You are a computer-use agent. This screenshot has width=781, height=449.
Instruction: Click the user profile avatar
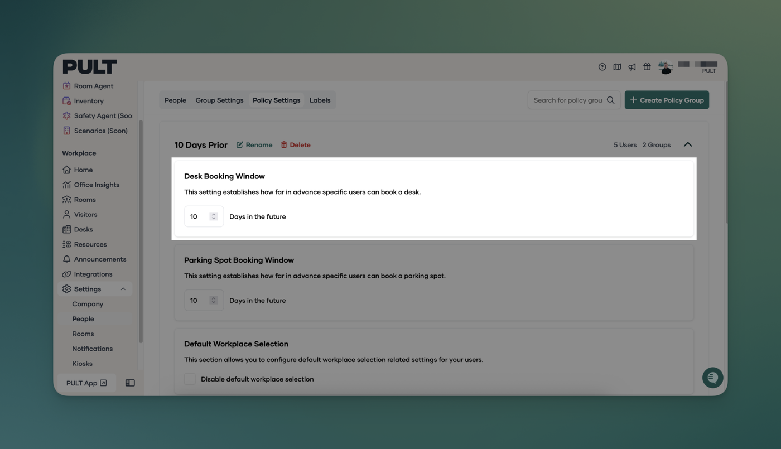(x=665, y=67)
